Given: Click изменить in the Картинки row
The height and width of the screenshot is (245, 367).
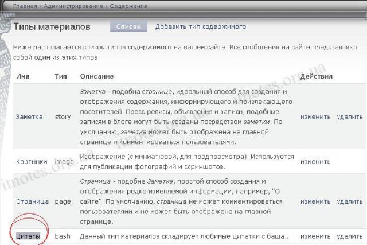Looking at the screenshot, I should point(315,162).
